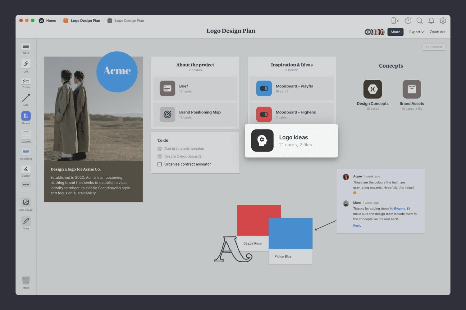
Task: Go to Home in breadcrumb
Action: pos(51,21)
